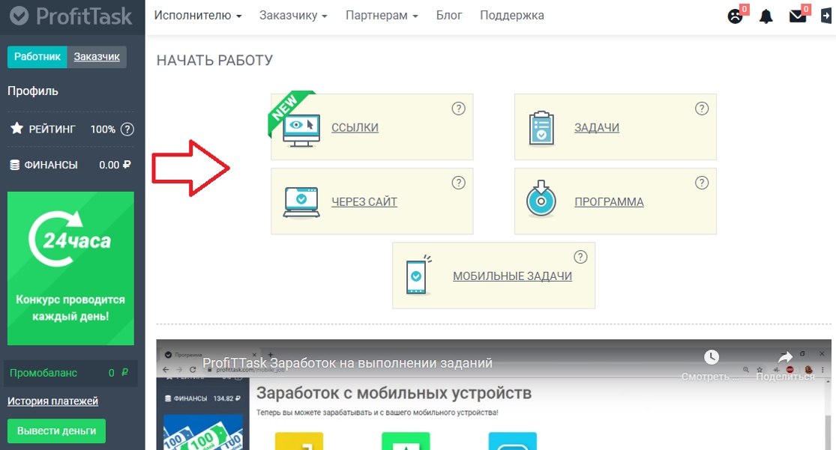
Task: Play the ProfiTTask video preview
Action: pyautogui.click(x=493, y=395)
